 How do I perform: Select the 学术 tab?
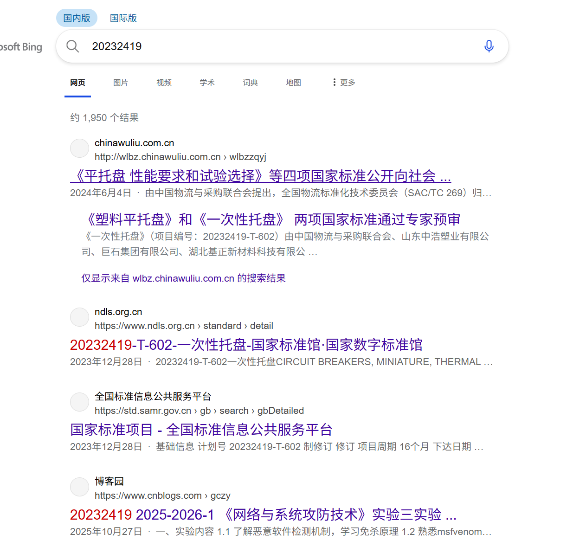point(207,83)
